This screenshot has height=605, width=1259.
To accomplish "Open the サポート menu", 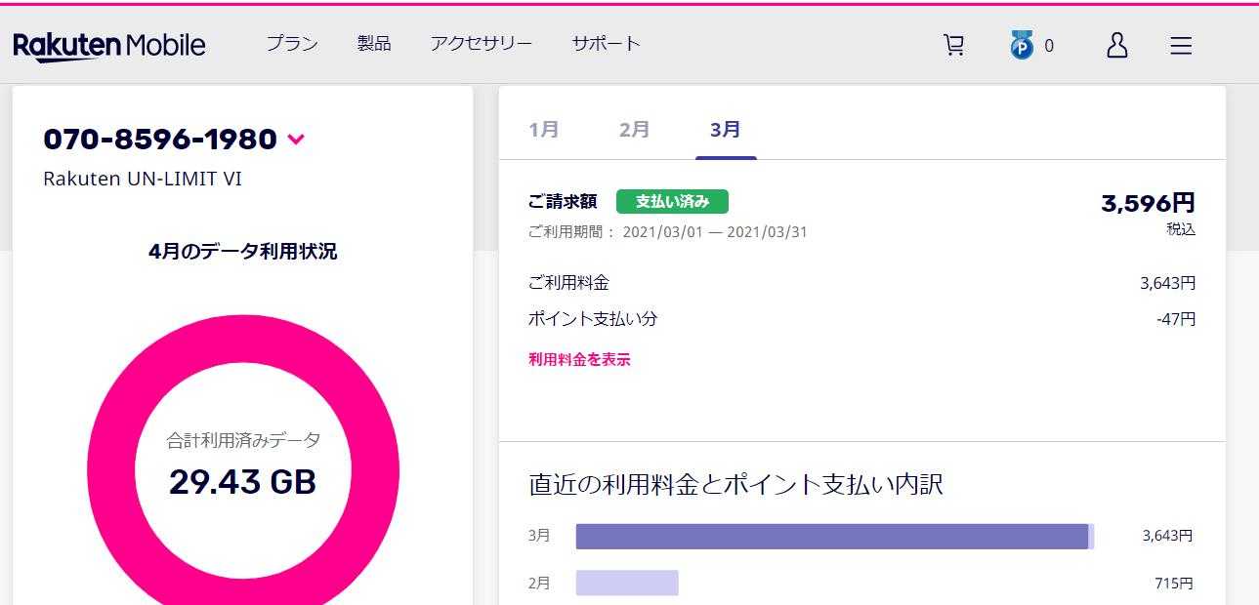I will click(x=606, y=44).
